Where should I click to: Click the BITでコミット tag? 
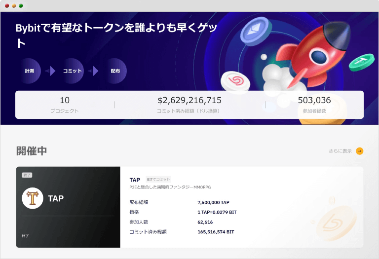click(x=158, y=179)
